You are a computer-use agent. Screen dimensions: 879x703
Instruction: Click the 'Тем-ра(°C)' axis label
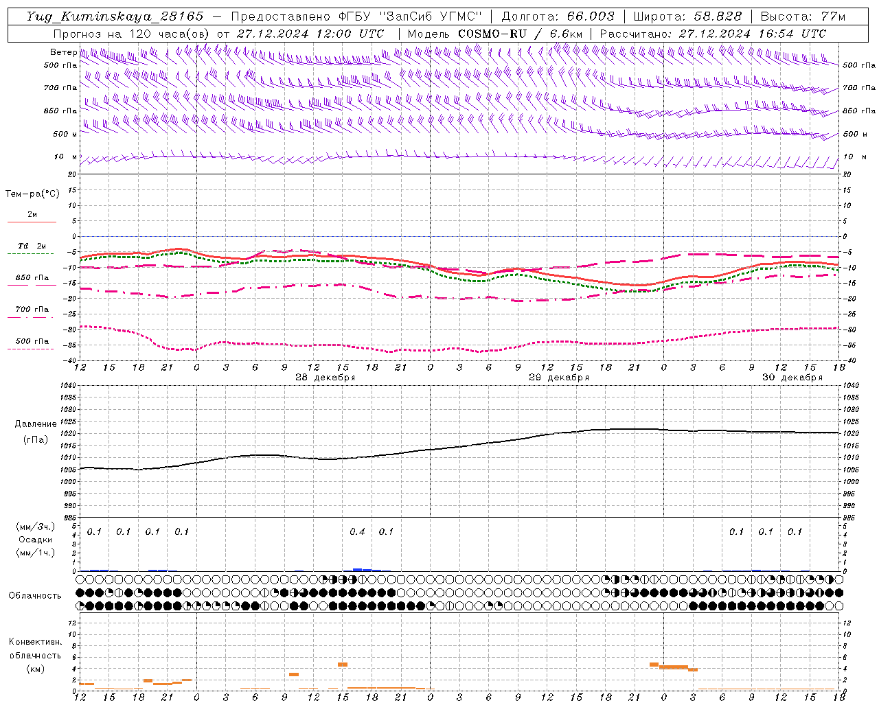pyautogui.click(x=32, y=194)
